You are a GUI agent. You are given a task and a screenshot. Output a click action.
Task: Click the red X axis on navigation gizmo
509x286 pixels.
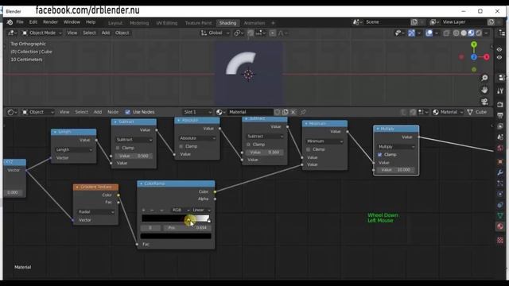coord(486,57)
